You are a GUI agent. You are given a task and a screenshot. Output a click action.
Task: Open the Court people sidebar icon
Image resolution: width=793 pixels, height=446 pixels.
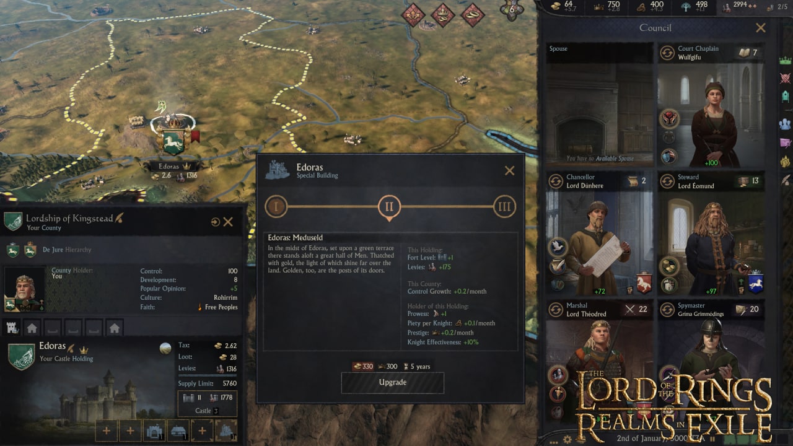(786, 122)
